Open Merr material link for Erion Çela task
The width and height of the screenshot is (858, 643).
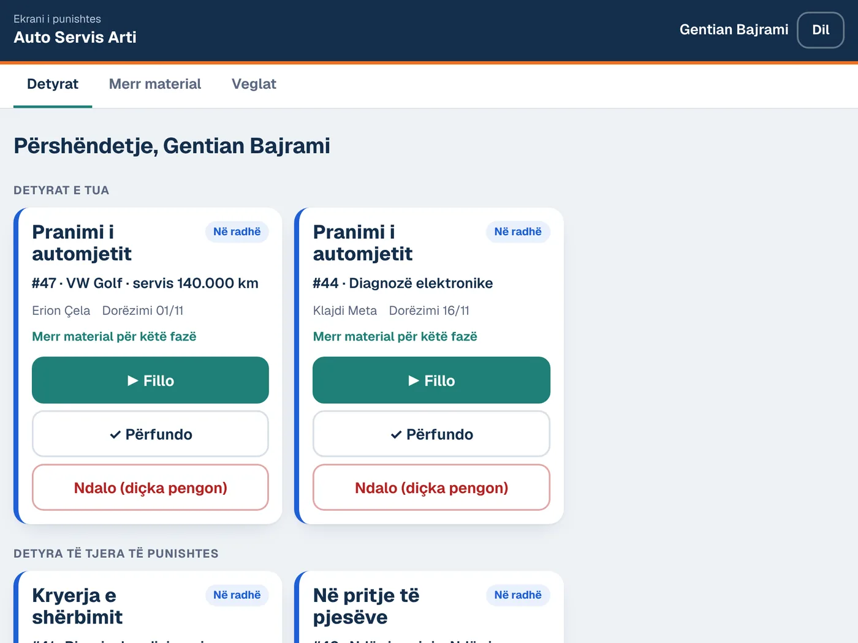(114, 336)
